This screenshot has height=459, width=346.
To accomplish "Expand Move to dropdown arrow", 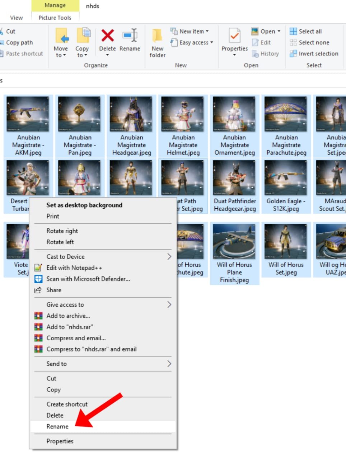I will coord(65,56).
